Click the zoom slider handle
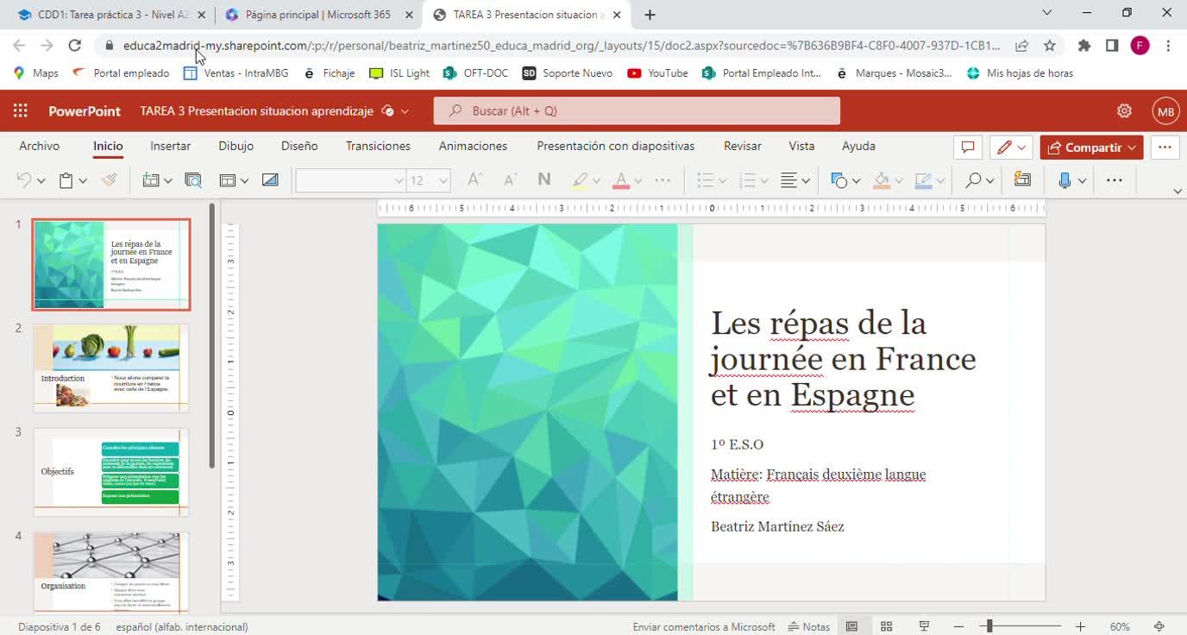Screen dimensions: 1187x635 [x=989, y=626]
